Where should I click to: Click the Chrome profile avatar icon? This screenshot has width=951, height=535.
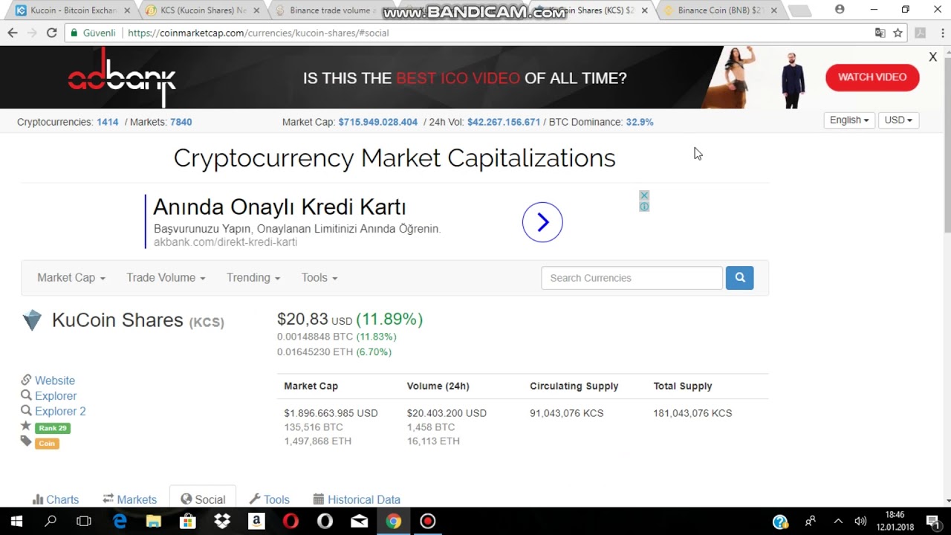pos(840,10)
